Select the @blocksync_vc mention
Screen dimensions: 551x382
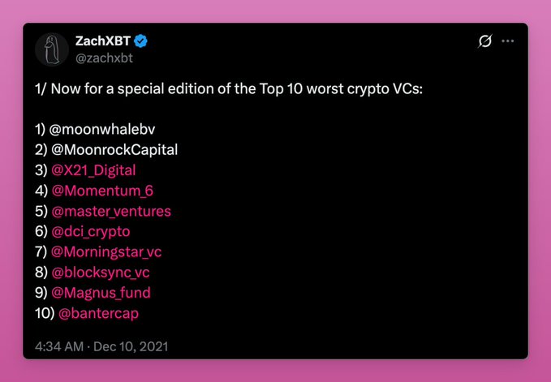[101, 273]
